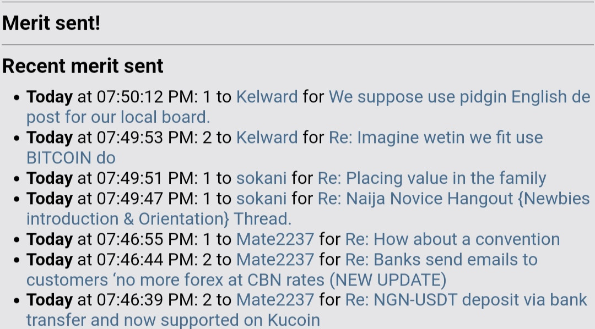Click the 'Merit sent!' heading
The height and width of the screenshot is (329, 595).
click(x=51, y=23)
